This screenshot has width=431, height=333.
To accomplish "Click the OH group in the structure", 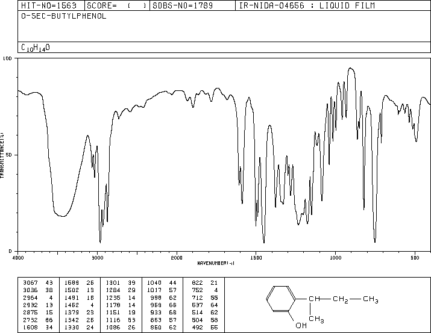I will click(301, 325).
